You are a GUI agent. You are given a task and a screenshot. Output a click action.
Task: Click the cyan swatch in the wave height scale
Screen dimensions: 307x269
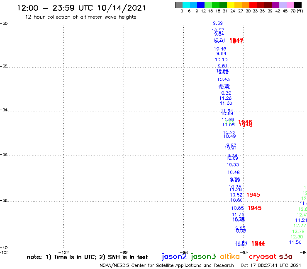[x=186, y=5]
